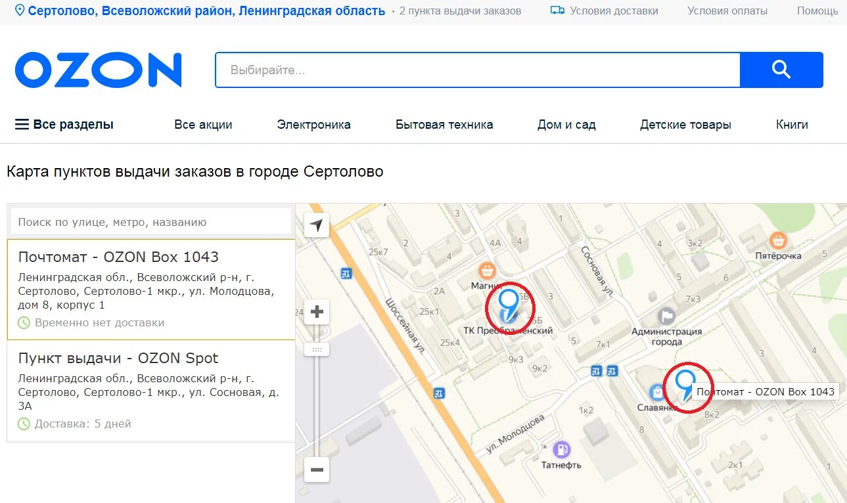847x503 pixels.
Task: Focus the main product search field
Action: coord(478,70)
